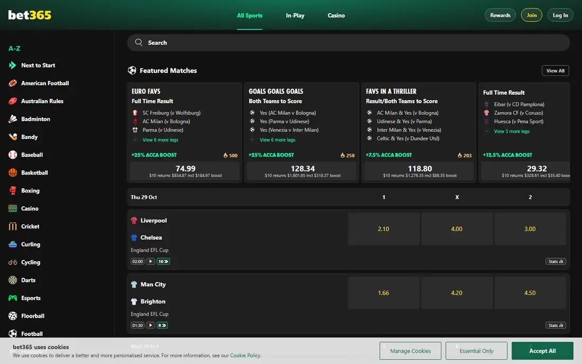Click the Celtic & Yes (v Dundee Utd) leg
The image size is (582, 364).
(x=408, y=139)
